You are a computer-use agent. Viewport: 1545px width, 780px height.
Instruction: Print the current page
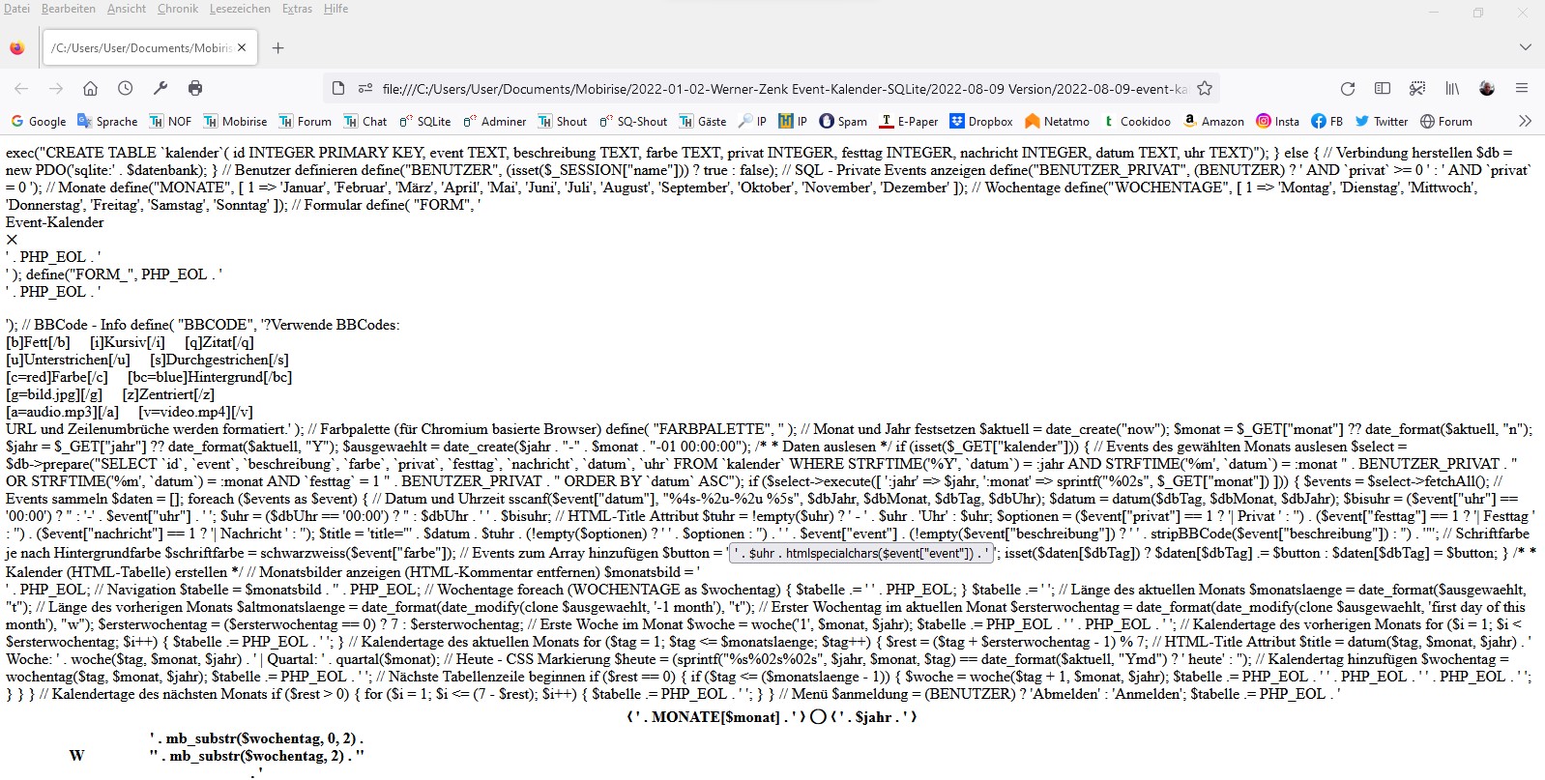pos(195,89)
